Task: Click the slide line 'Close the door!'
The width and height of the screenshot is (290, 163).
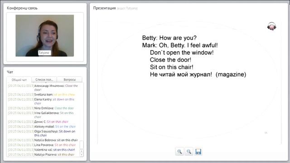Action: tap(170, 60)
